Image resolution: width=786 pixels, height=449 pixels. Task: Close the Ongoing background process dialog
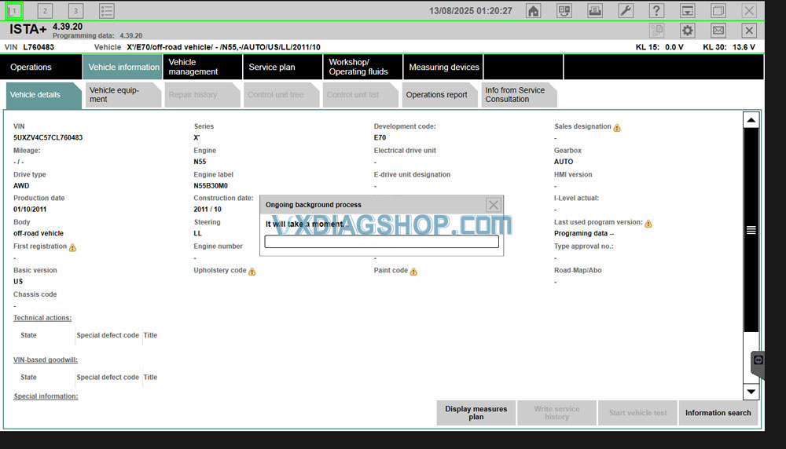494,205
